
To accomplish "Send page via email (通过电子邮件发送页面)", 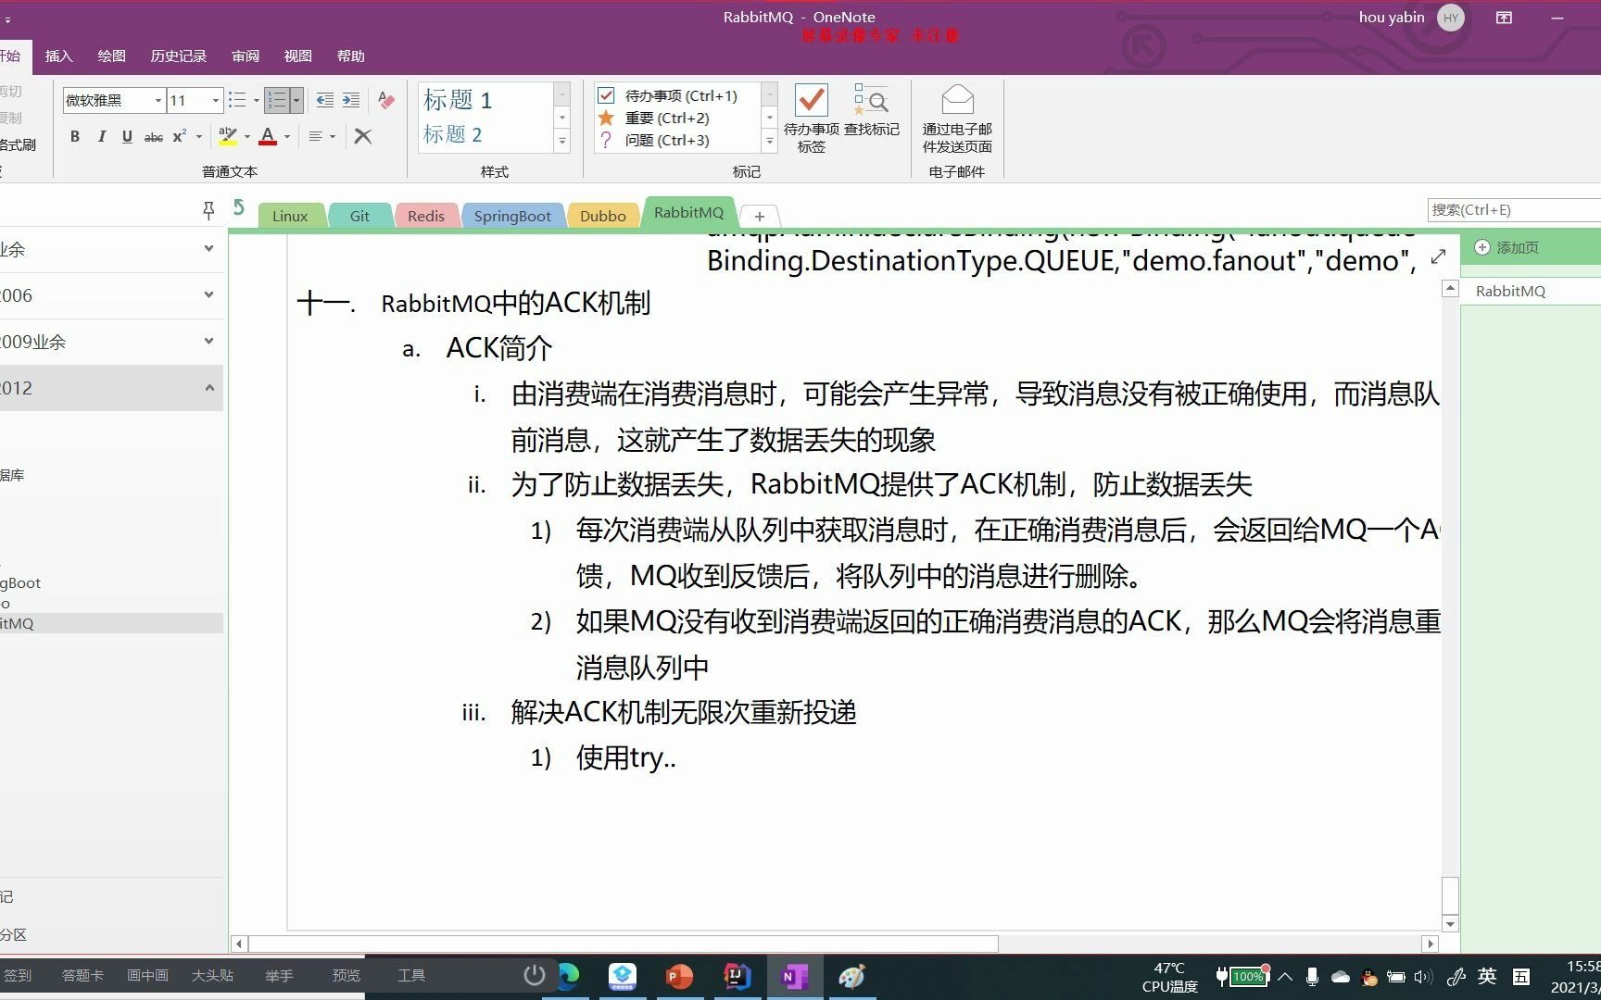I will (957, 119).
